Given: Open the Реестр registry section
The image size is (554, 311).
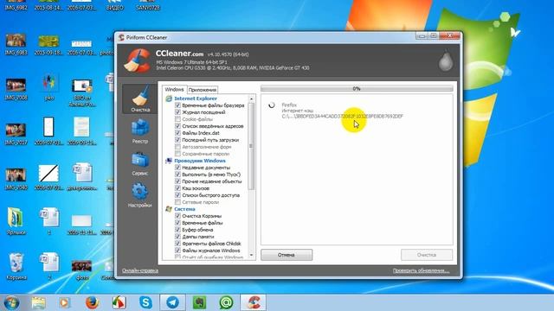Looking at the screenshot, I should 140,131.
